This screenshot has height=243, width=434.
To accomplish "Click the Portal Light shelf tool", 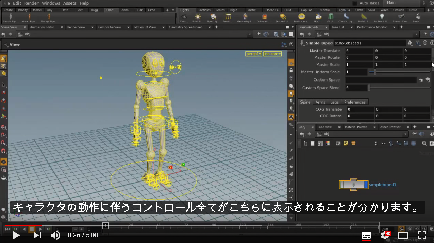I will [x=364, y=18].
